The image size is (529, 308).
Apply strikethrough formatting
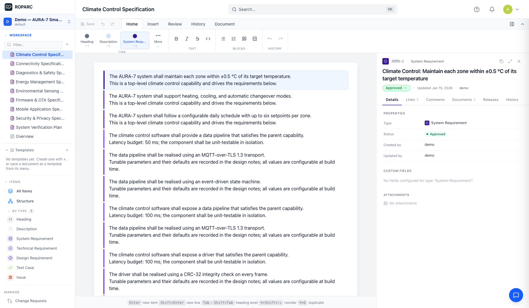pos(197,39)
